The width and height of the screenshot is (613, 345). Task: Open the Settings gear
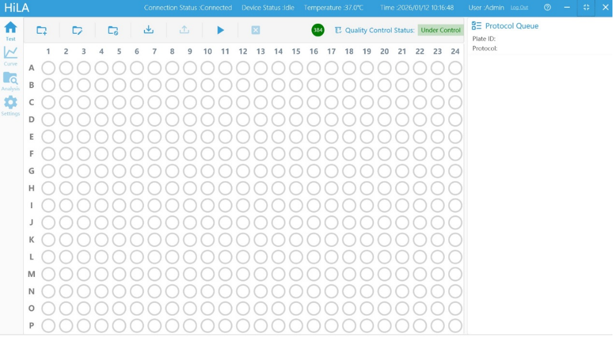tap(11, 105)
